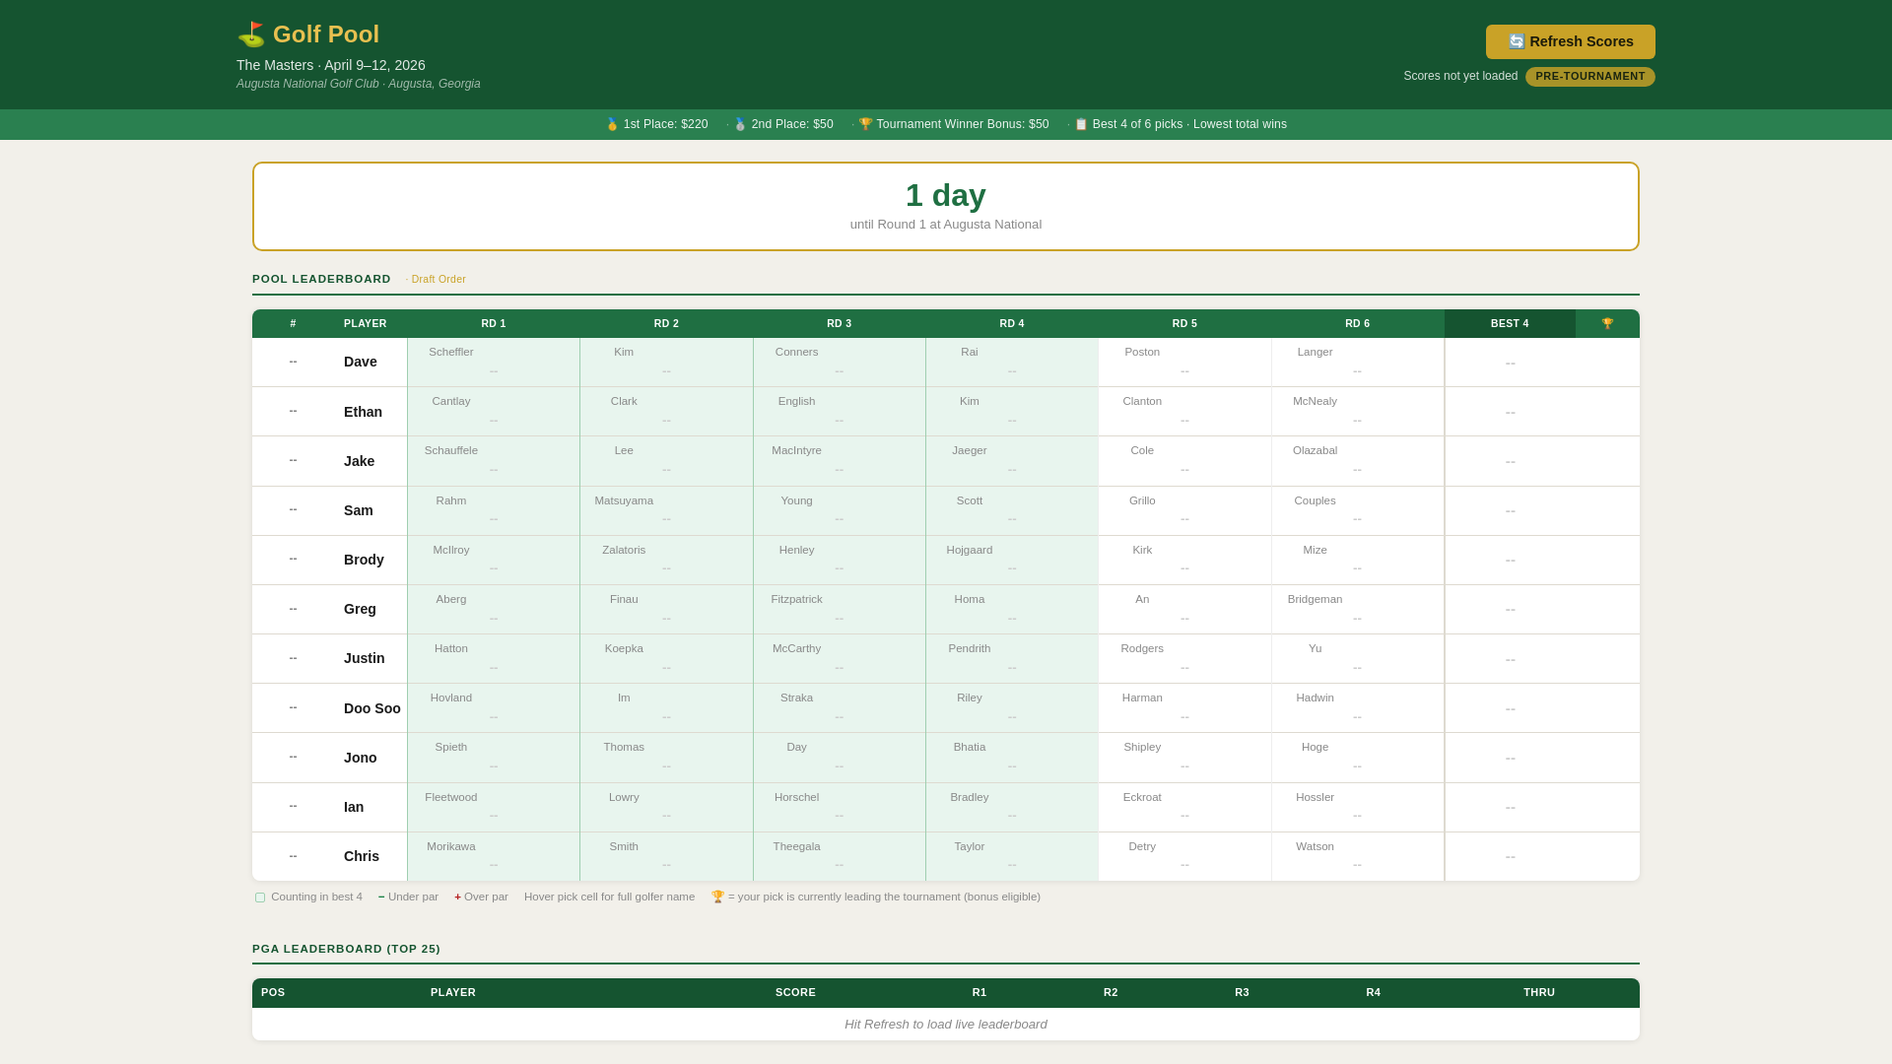Click the RD 3 column header
The width and height of the screenshot is (1892, 1064).
pyautogui.click(x=840, y=323)
